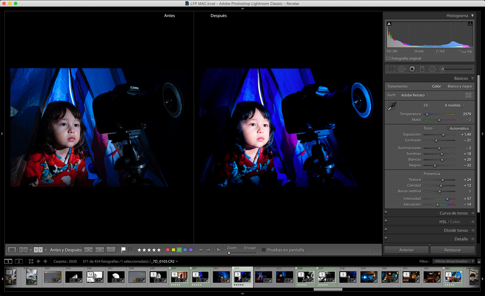The height and width of the screenshot is (296, 485).
Task: Select the Adjustment Brush tool
Action: tap(456, 69)
